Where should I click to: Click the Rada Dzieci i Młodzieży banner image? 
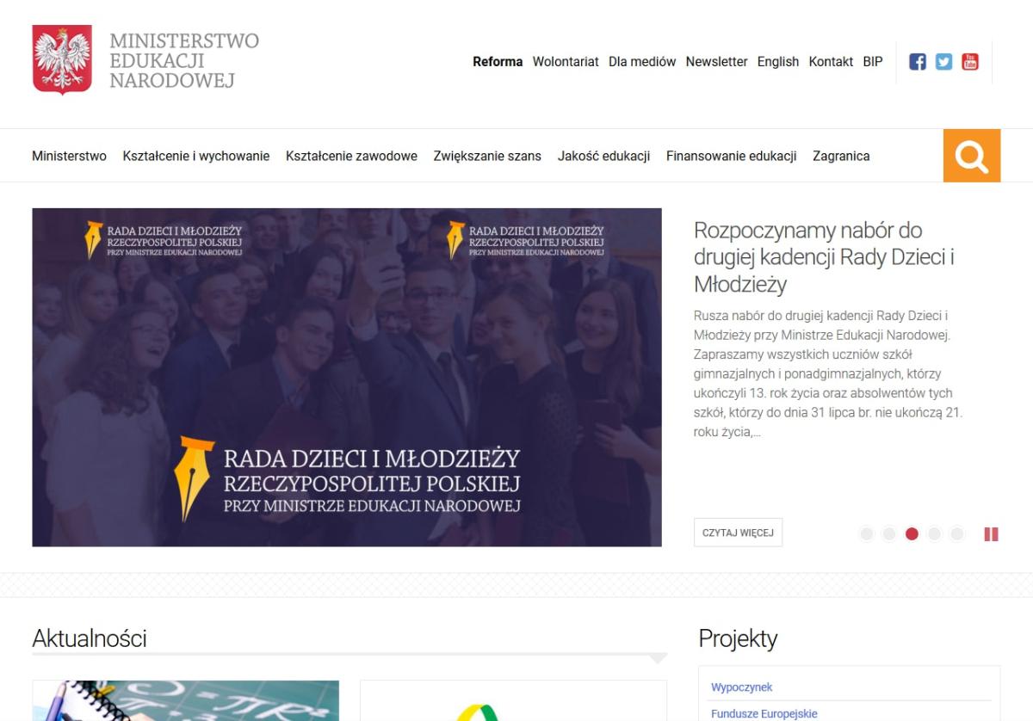coord(347,377)
